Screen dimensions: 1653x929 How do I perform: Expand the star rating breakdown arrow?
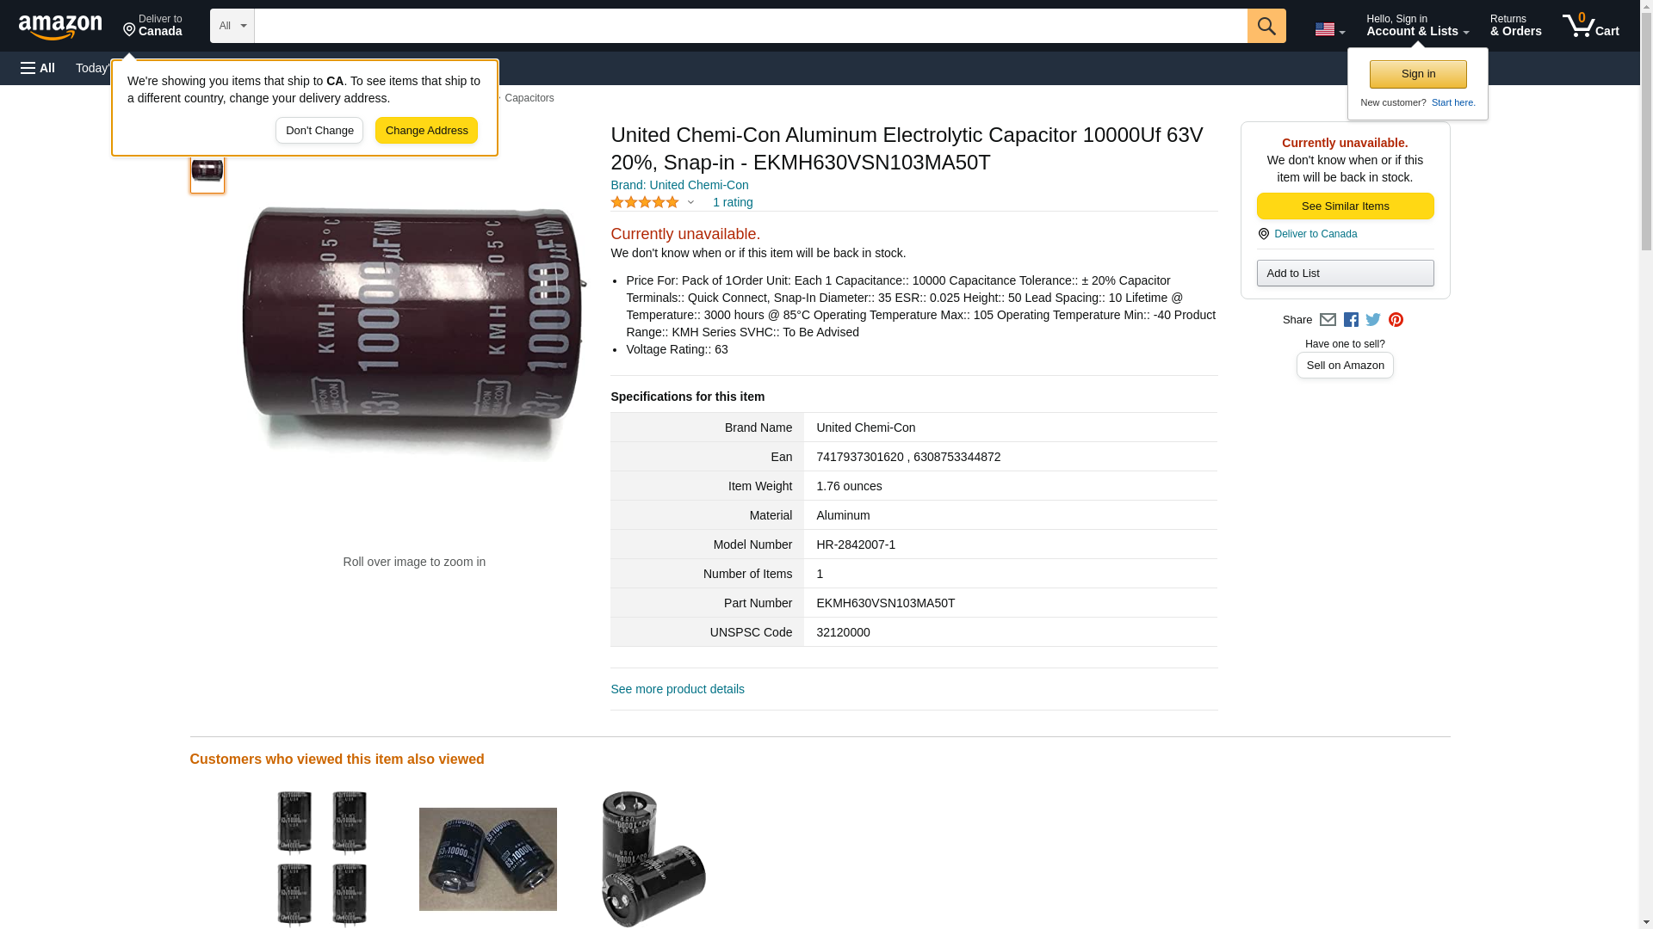(x=690, y=203)
